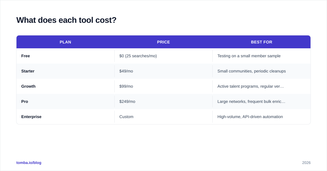Image resolution: width=327 pixels, height=171 pixels.
Task: Click 'Small communities, periodic cleanups' text
Action: [252, 71]
